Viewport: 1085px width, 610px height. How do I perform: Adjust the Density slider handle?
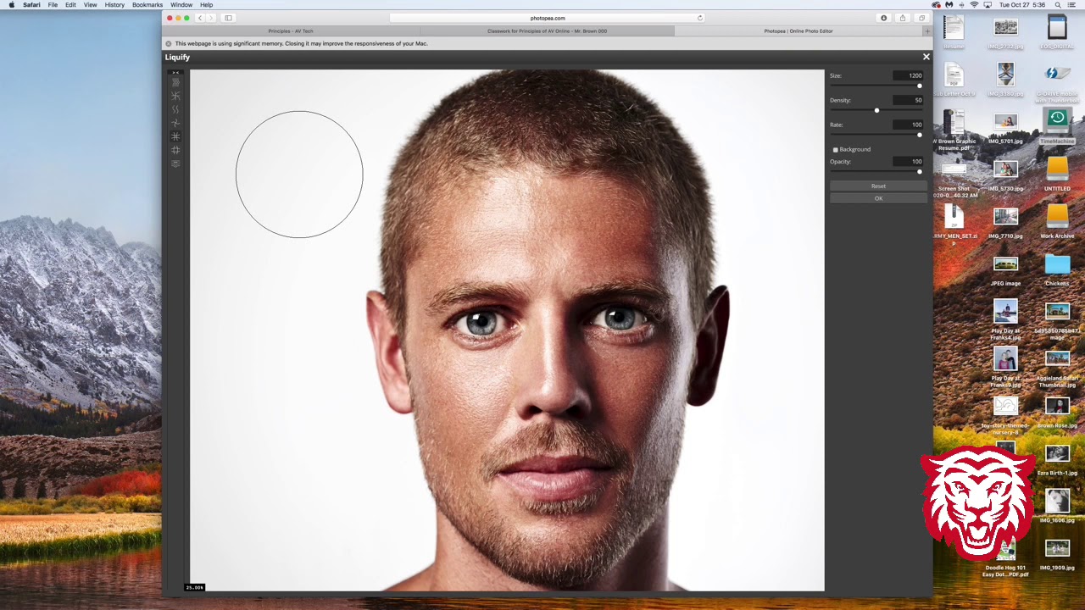point(876,110)
